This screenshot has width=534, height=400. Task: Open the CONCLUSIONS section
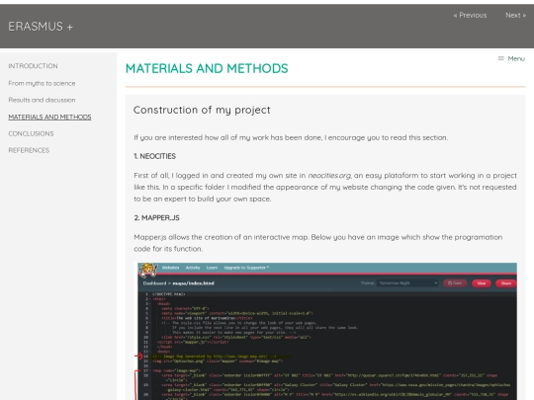tap(31, 133)
